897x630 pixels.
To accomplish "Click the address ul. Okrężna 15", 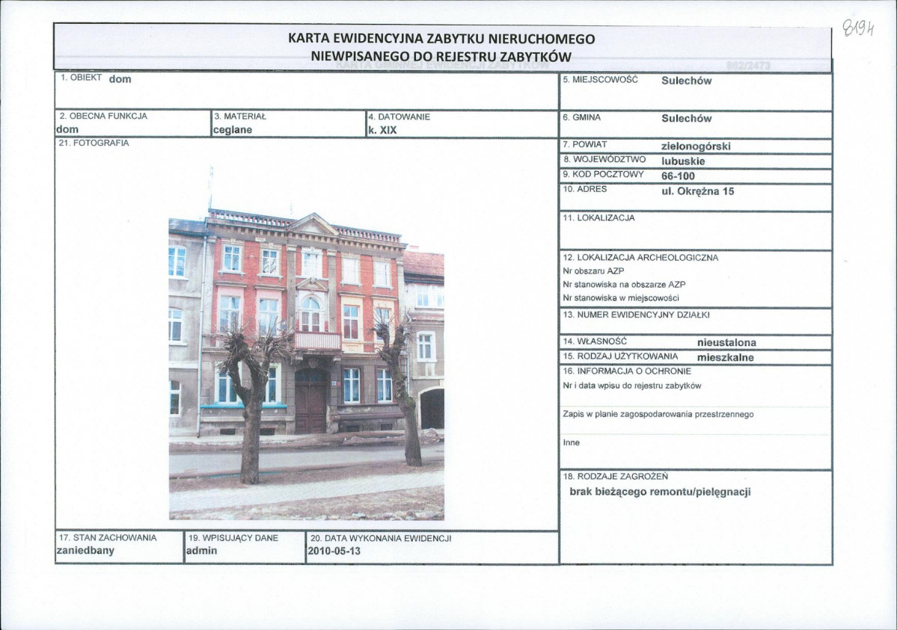I will click(x=697, y=191).
